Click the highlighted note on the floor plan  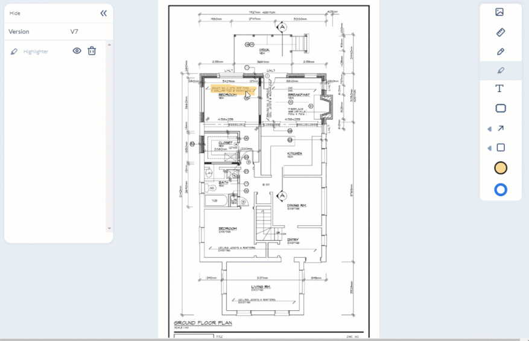click(233, 90)
